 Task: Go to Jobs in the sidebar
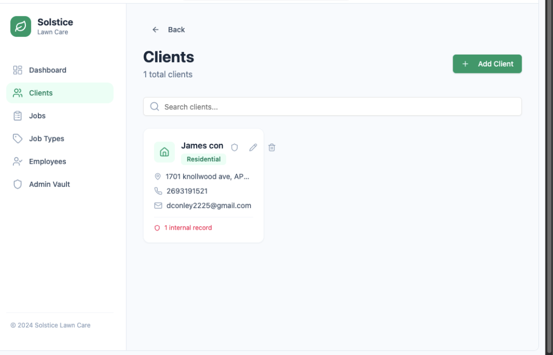click(x=60, y=116)
